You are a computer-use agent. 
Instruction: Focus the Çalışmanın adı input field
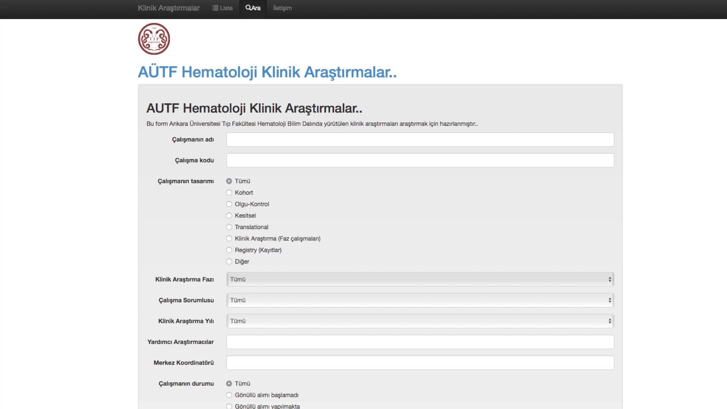click(x=420, y=139)
